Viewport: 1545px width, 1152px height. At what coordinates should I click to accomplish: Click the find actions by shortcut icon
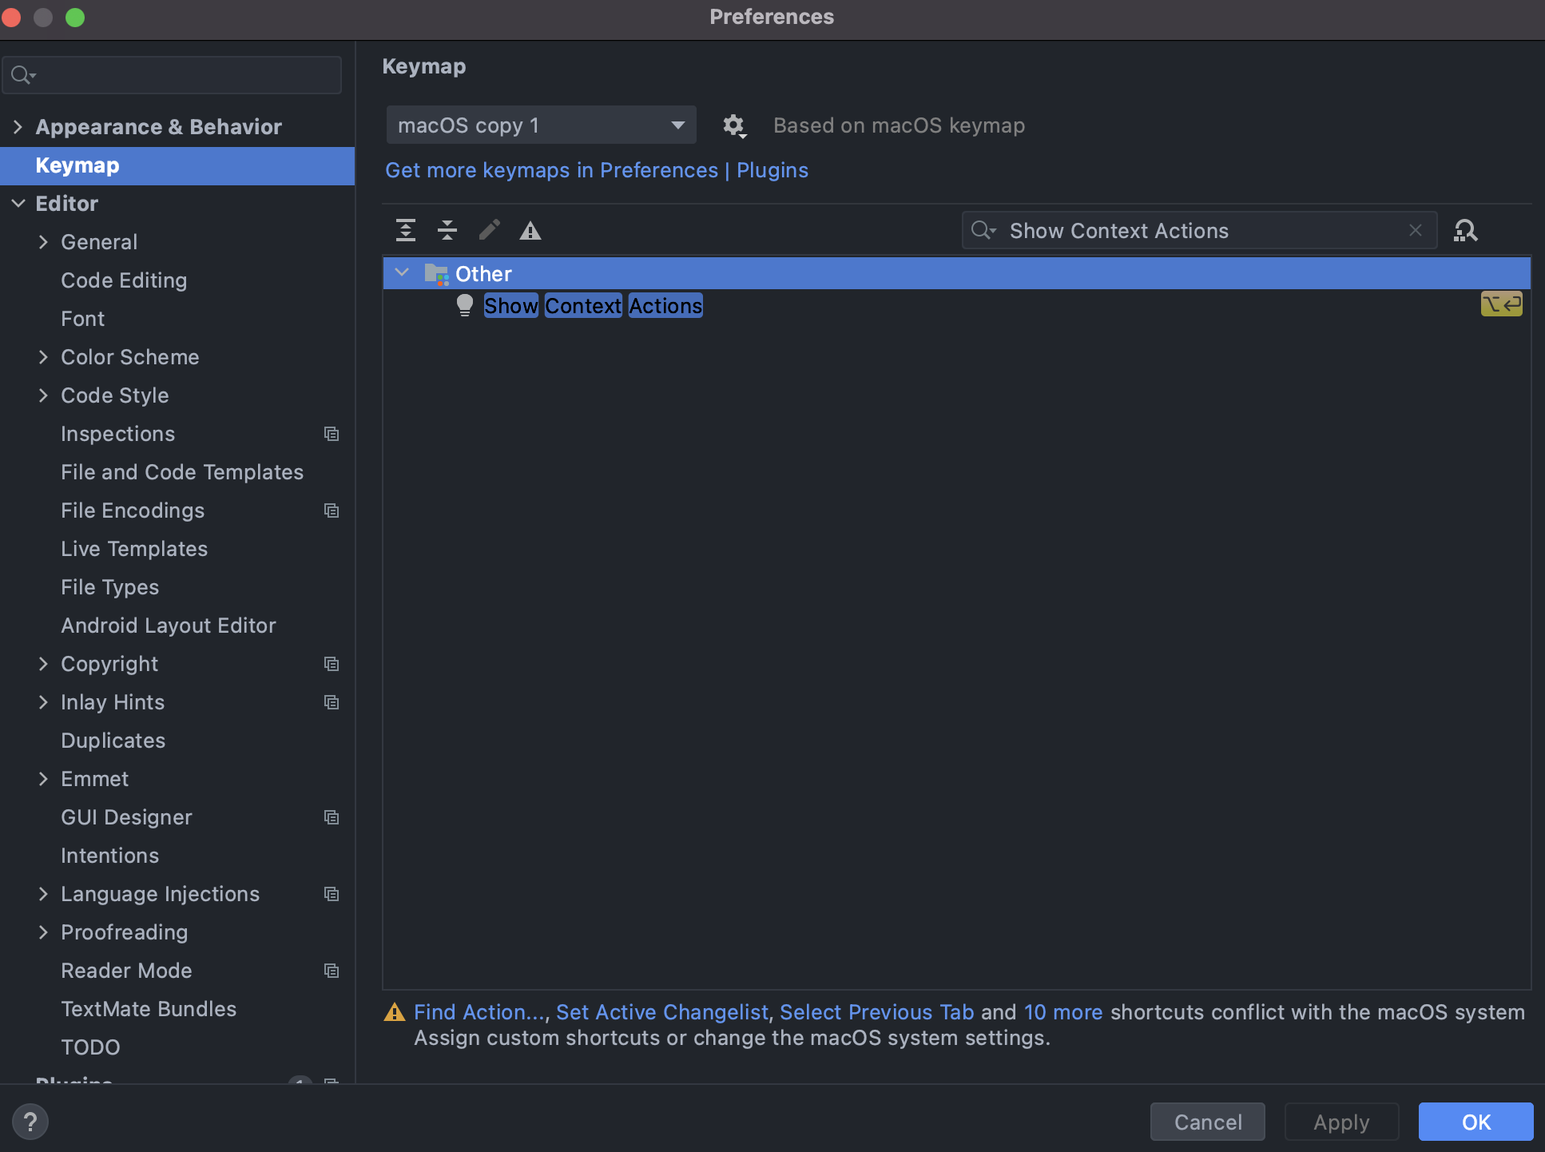tap(1466, 230)
